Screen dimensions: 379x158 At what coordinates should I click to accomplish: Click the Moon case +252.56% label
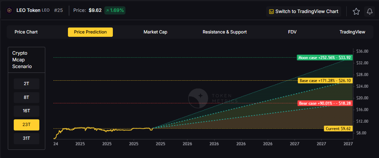(324, 58)
